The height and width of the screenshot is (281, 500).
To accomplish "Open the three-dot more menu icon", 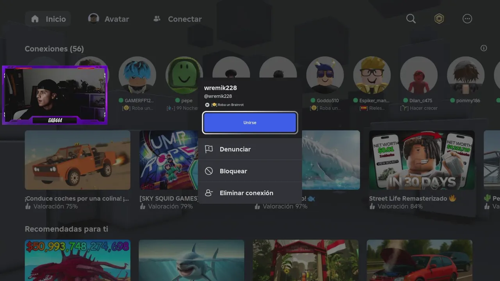I will coord(467,19).
